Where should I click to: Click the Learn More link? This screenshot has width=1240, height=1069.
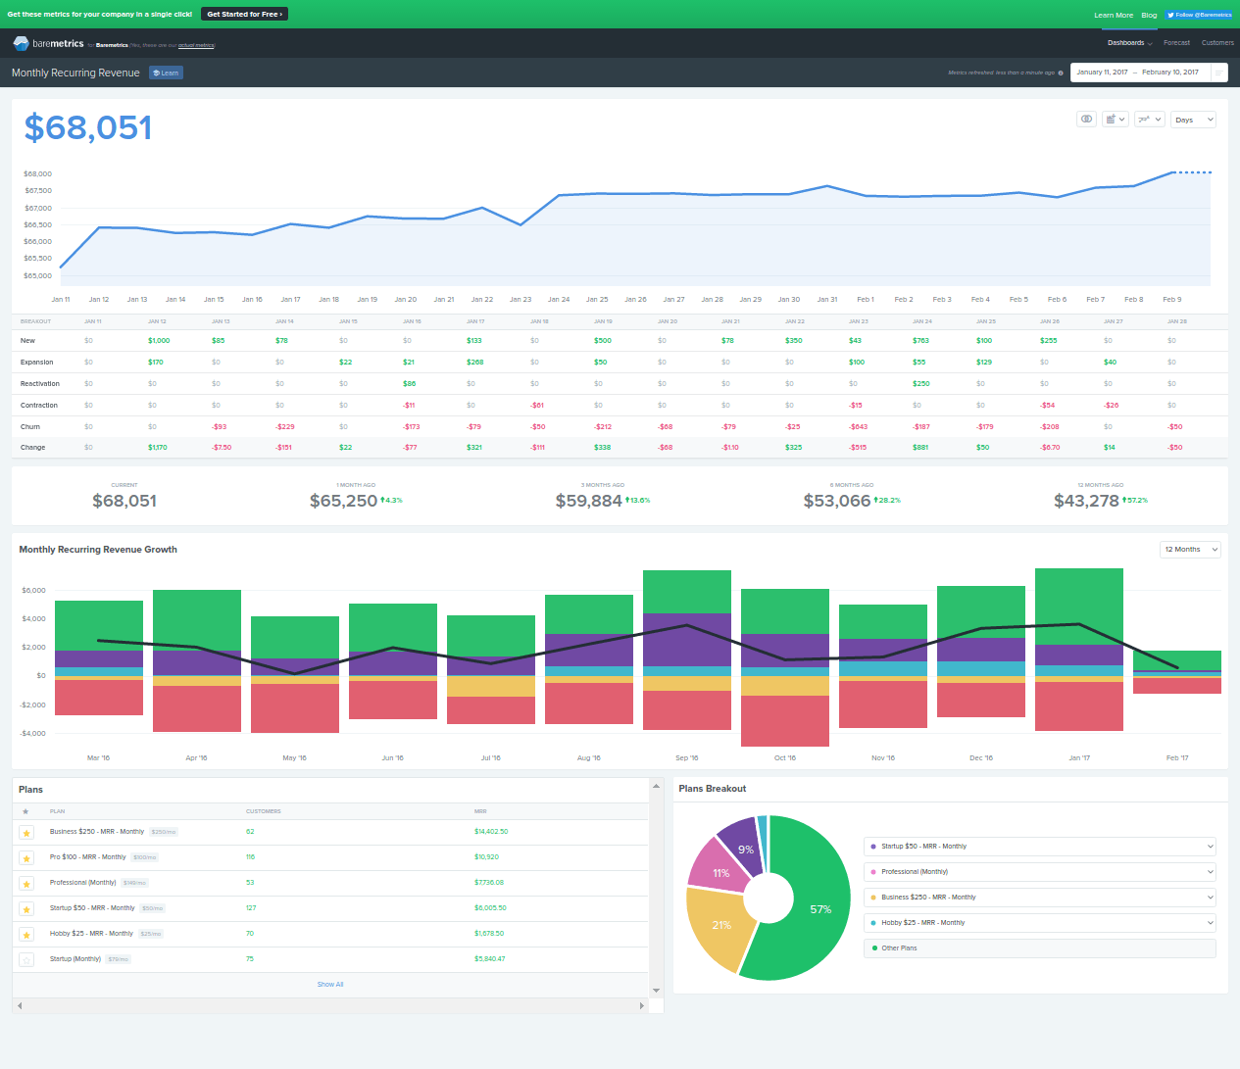[x=1114, y=15]
